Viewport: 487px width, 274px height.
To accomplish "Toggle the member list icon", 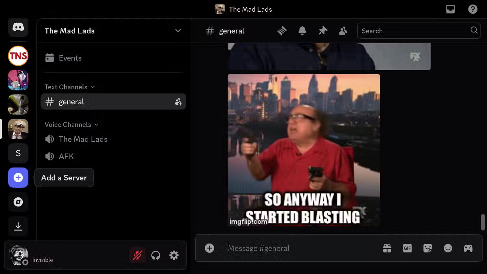I will [343, 31].
